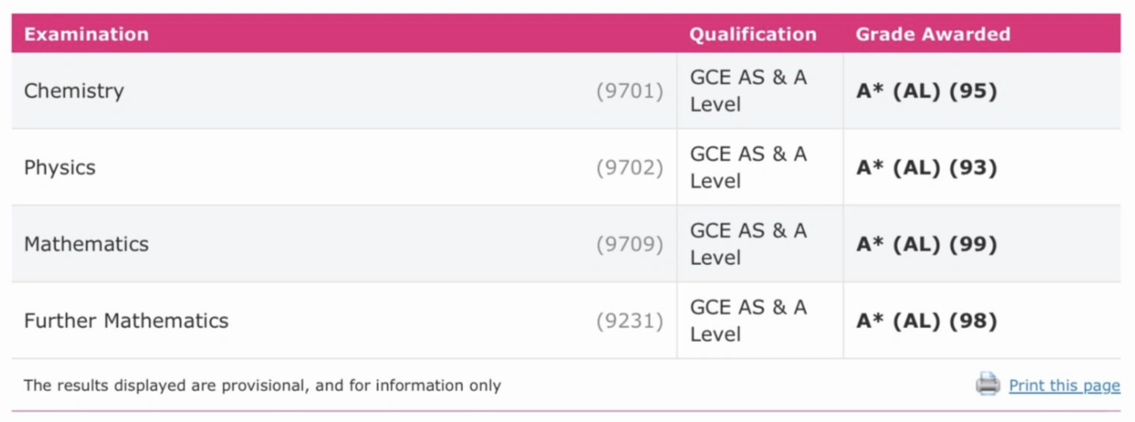Click the syllabus code 9701
Viewport: 1135px width, 422px height.
(x=630, y=91)
